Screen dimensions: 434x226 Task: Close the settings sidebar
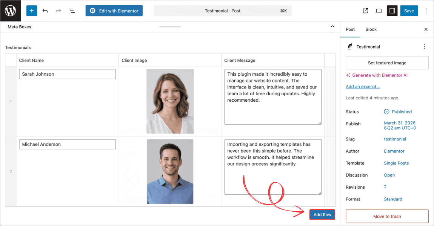click(426, 29)
